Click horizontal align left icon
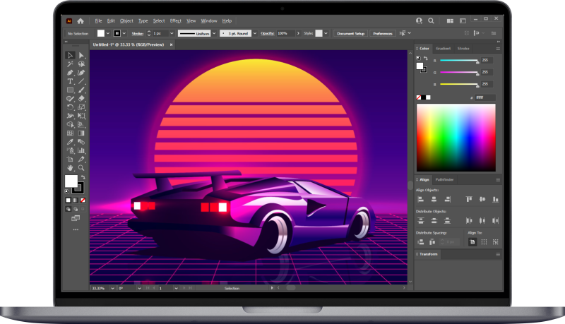565x324 pixels. coord(420,199)
